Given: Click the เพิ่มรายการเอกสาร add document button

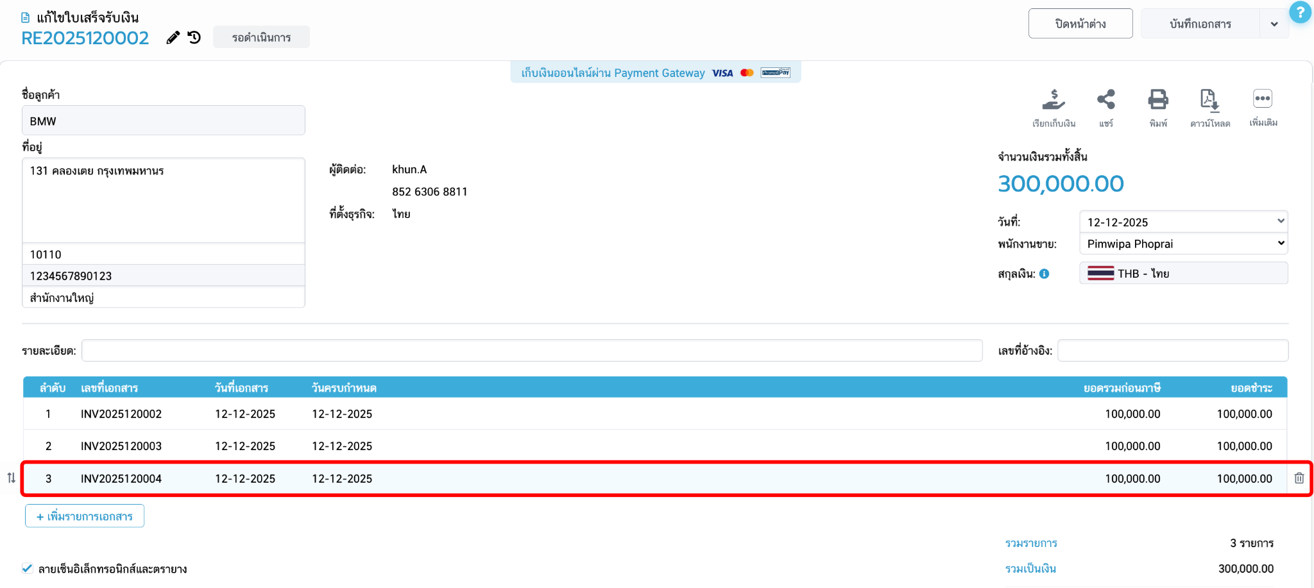Looking at the screenshot, I should point(85,516).
